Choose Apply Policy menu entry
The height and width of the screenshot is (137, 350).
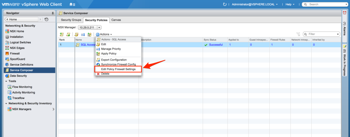[x=118, y=53]
